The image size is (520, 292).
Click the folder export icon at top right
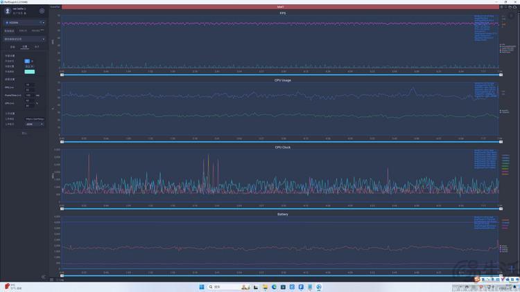point(510,7)
